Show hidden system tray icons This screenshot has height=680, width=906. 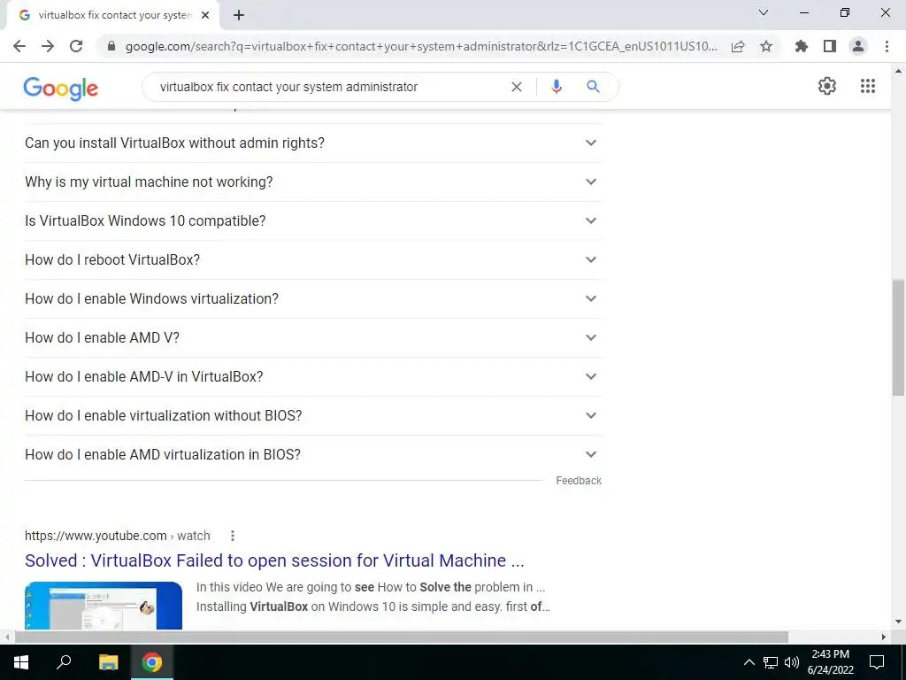(x=749, y=662)
